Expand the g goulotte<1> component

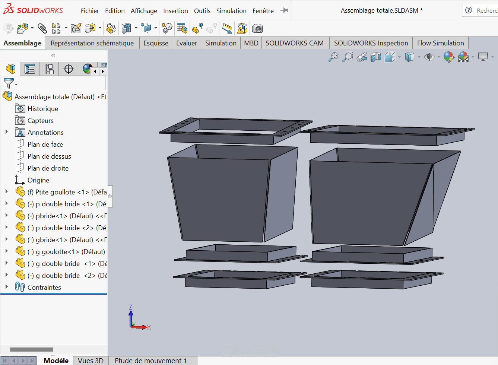click(6, 251)
